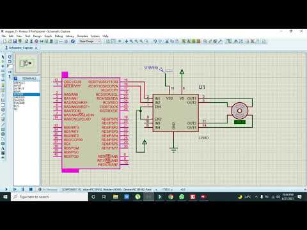Viewport: 307px width, 230px height.
Task: Open the File menu
Action: [4, 36]
